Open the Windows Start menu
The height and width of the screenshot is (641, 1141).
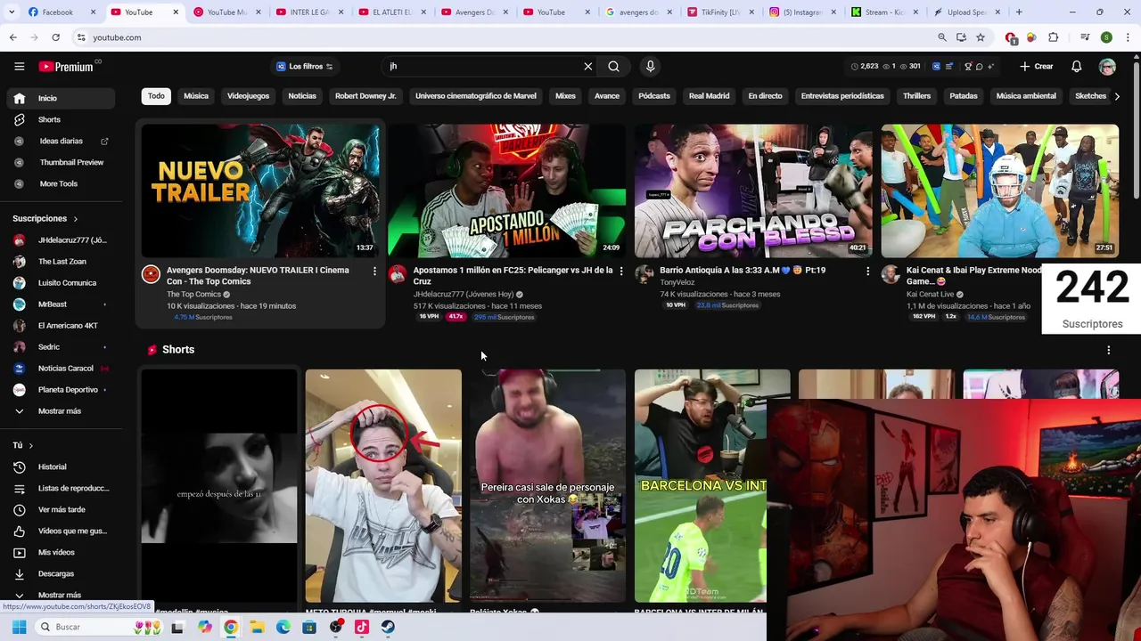tap(19, 627)
